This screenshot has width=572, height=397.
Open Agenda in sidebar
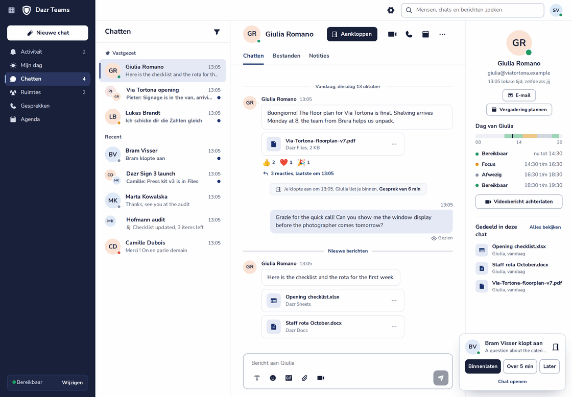pos(47,119)
